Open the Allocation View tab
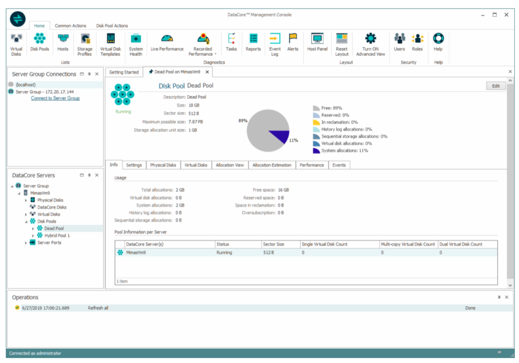The height and width of the screenshot is (363, 519). pyautogui.click(x=231, y=165)
